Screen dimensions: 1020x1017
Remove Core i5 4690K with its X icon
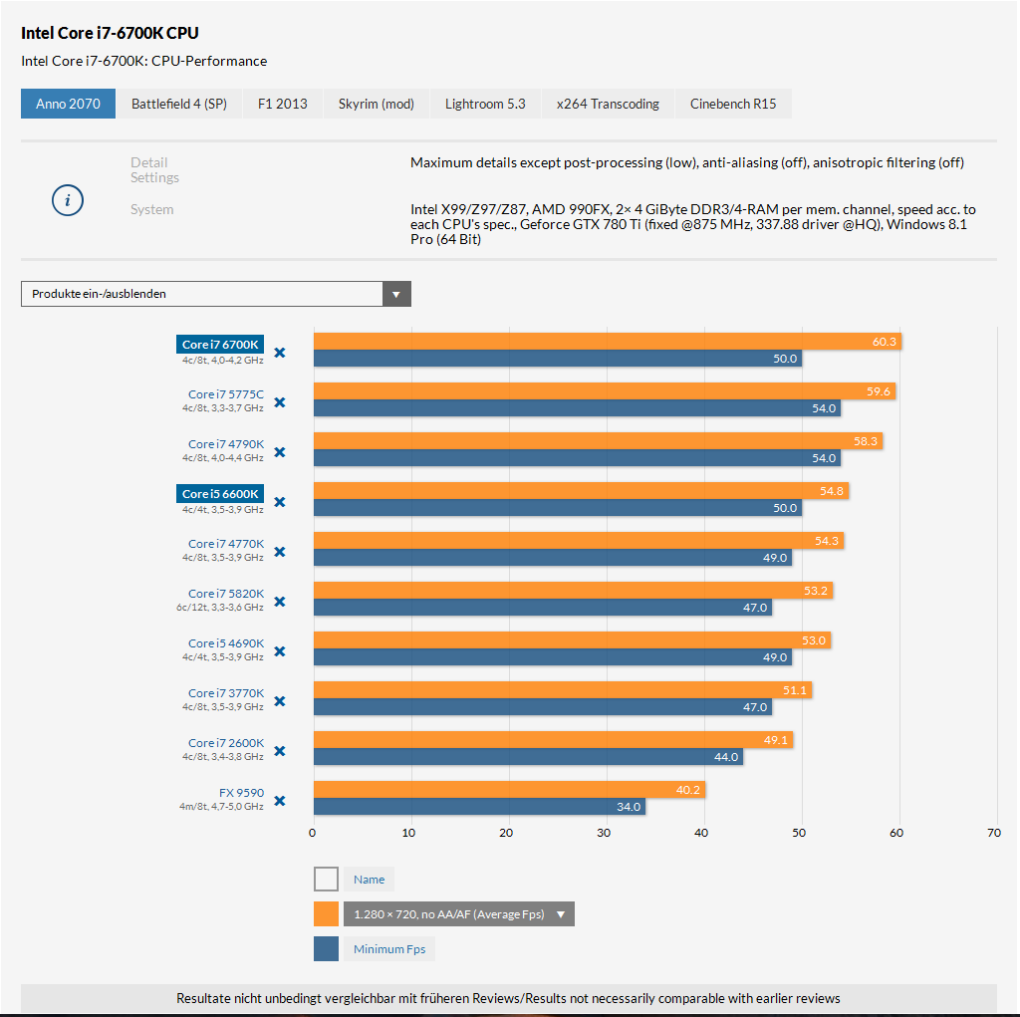(x=280, y=651)
